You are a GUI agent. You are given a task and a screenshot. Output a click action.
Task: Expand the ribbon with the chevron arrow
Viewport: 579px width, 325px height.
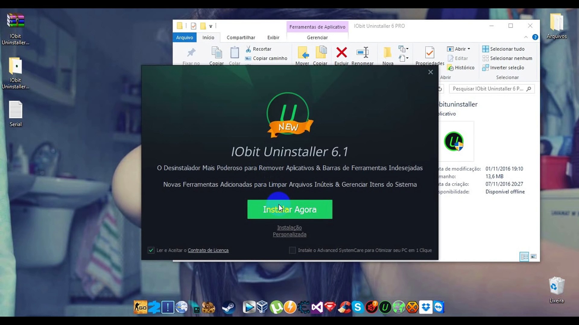526,37
